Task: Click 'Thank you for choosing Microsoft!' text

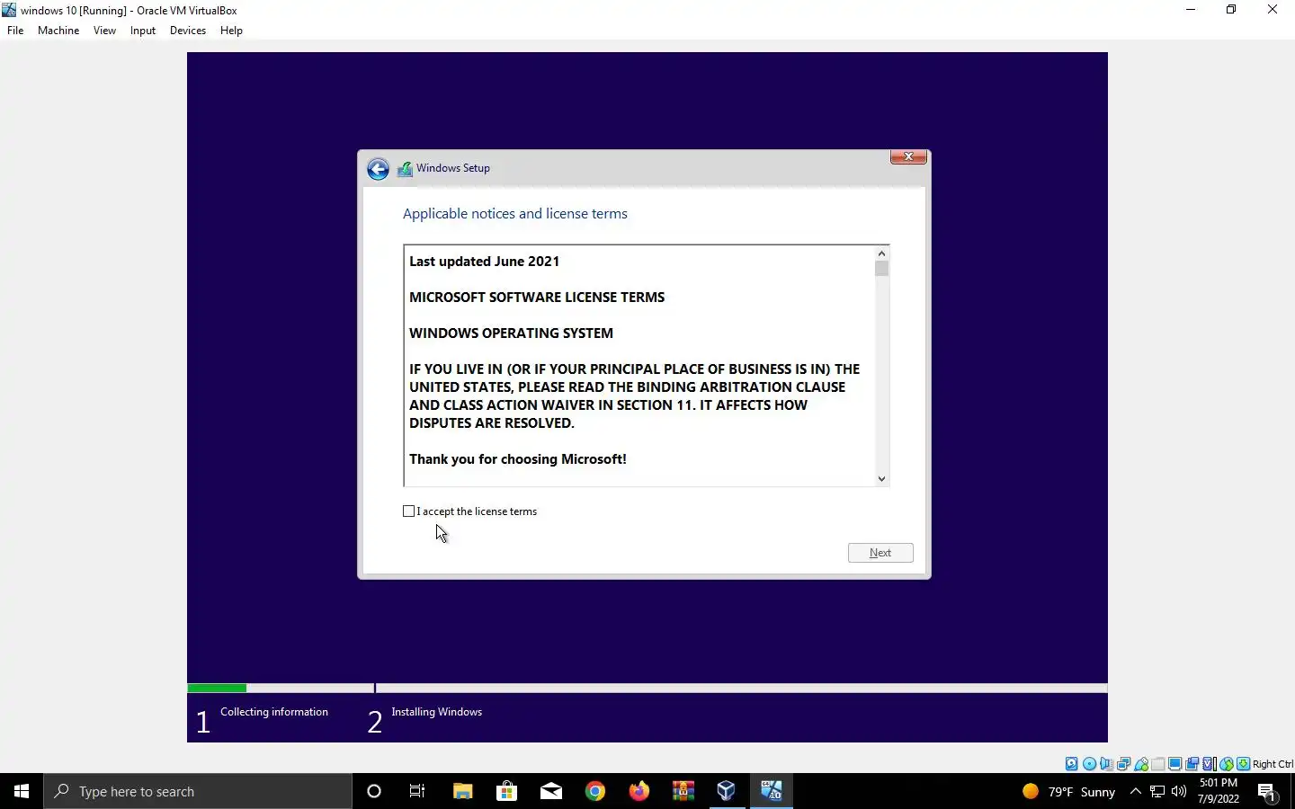Action: (x=518, y=459)
